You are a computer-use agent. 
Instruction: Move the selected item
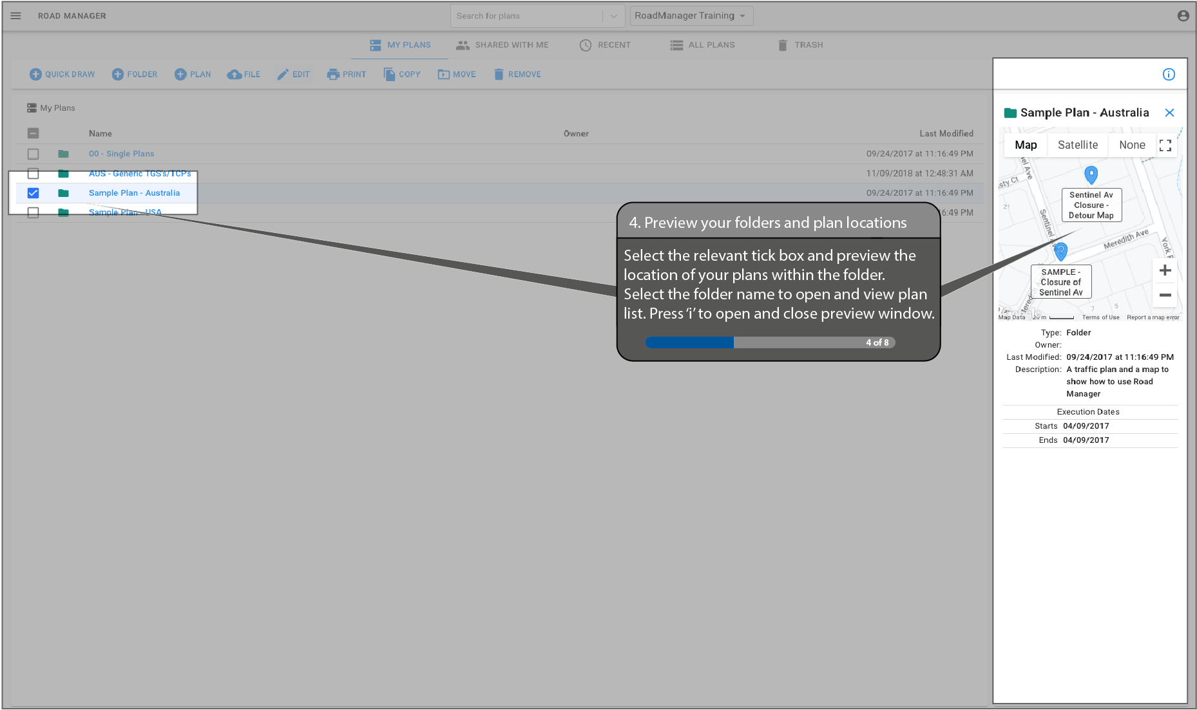(457, 75)
